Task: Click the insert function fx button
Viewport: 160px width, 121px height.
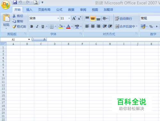Action: click(44, 39)
